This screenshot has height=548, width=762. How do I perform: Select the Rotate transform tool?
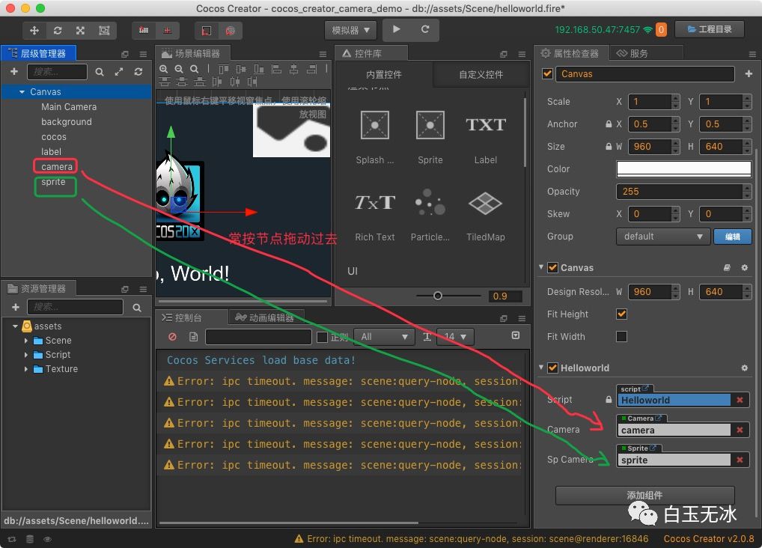[x=58, y=30]
